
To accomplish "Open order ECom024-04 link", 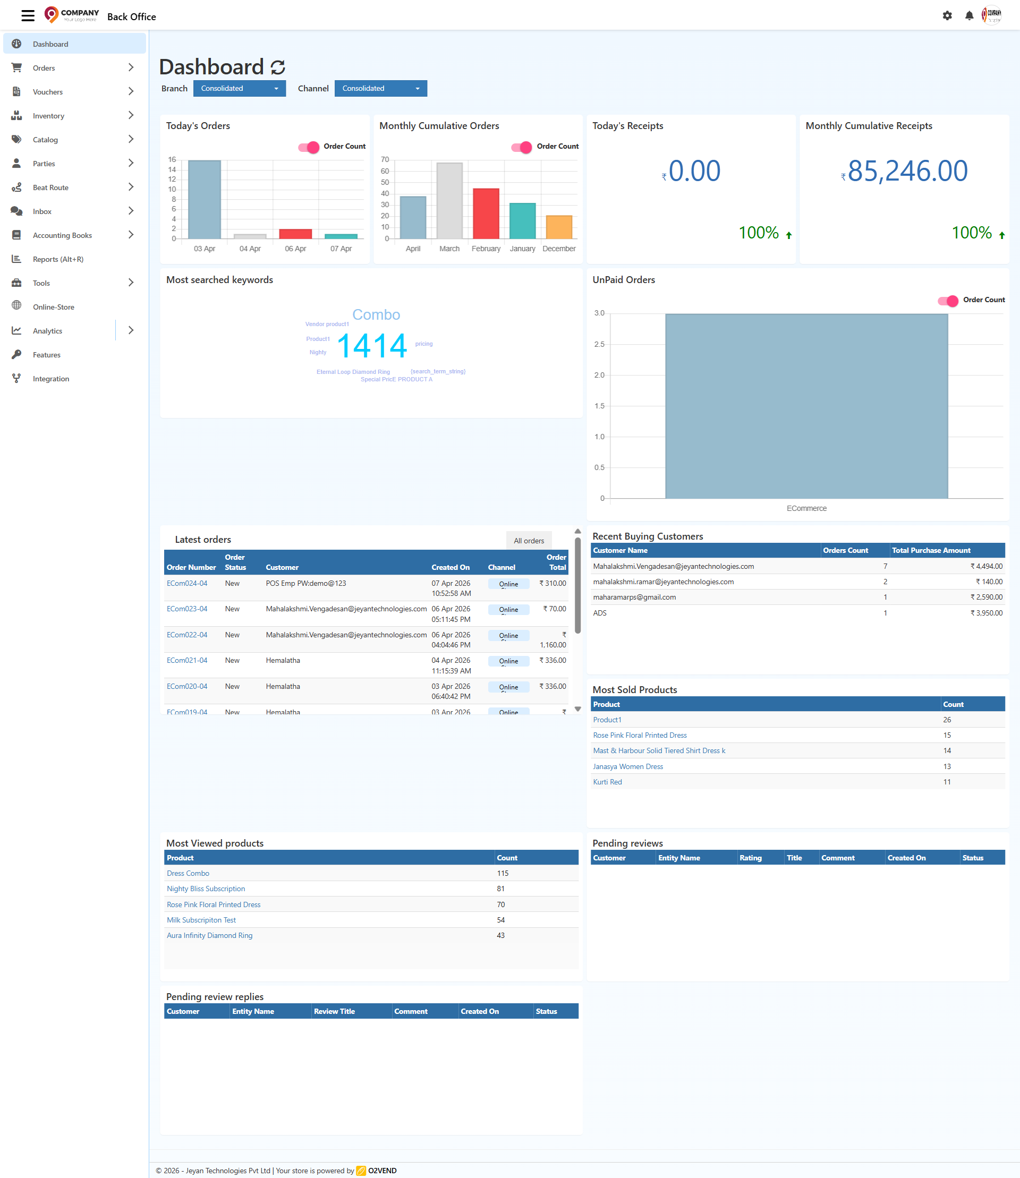I will click(x=186, y=583).
